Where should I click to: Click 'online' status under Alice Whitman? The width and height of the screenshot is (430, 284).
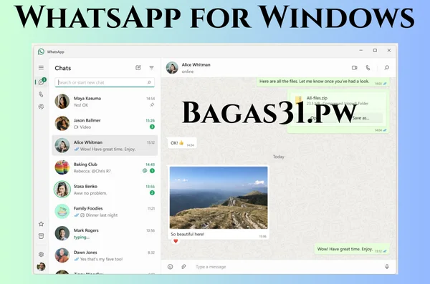pos(188,72)
